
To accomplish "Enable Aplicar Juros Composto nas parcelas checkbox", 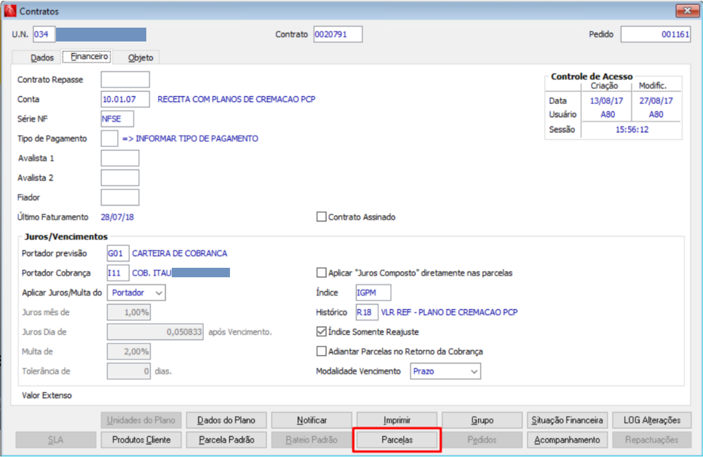I will pyautogui.click(x=322, y=273).
